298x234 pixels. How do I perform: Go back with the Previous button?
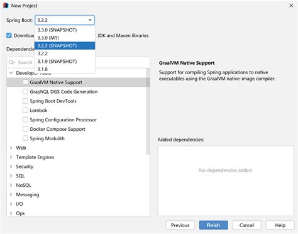point(180,225)
